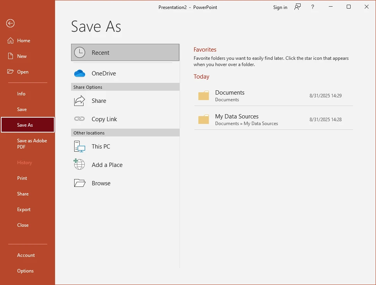Viewport: 376px width, 285px height.
Task: Click the Sign in link
Action: [x=280, y=7]
